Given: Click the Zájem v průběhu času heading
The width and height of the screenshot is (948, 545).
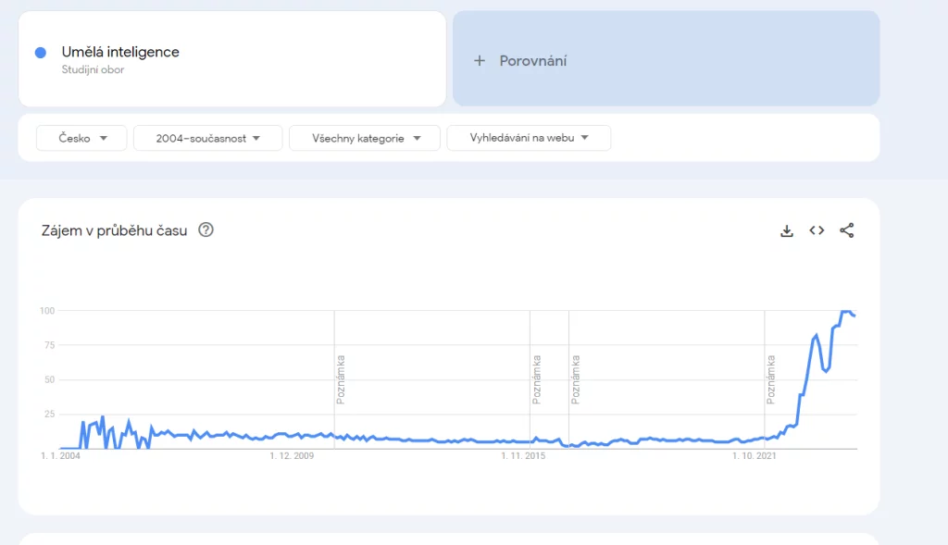Looking at the screenshot, I should click(114, 230).
